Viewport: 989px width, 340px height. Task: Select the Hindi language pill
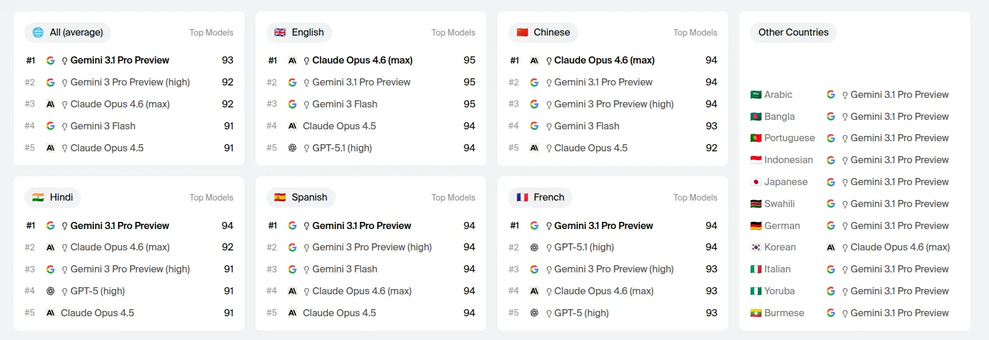coord(52,197)
